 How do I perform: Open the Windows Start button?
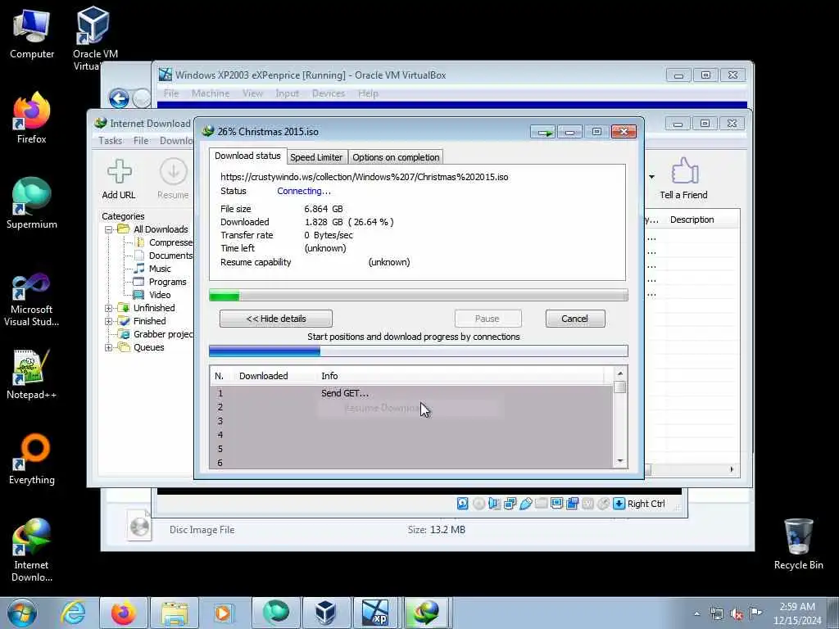(22, 613)
